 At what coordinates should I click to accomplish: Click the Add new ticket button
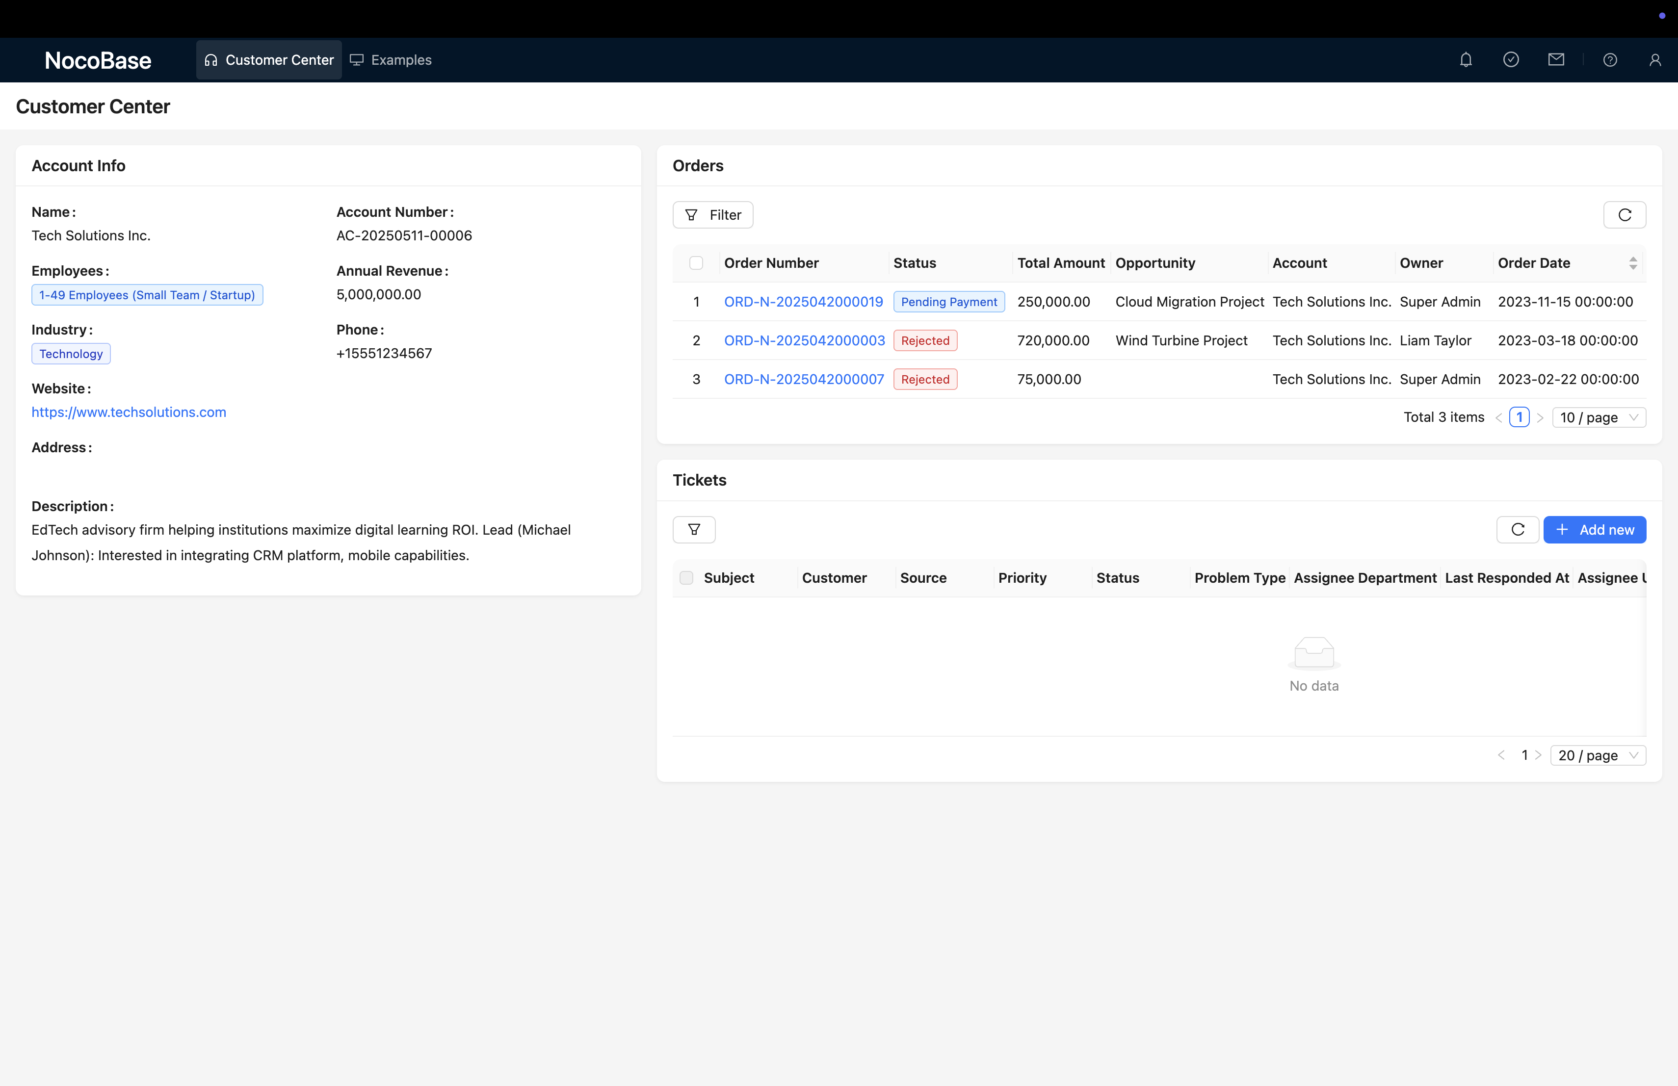(x=1594, y=530)
